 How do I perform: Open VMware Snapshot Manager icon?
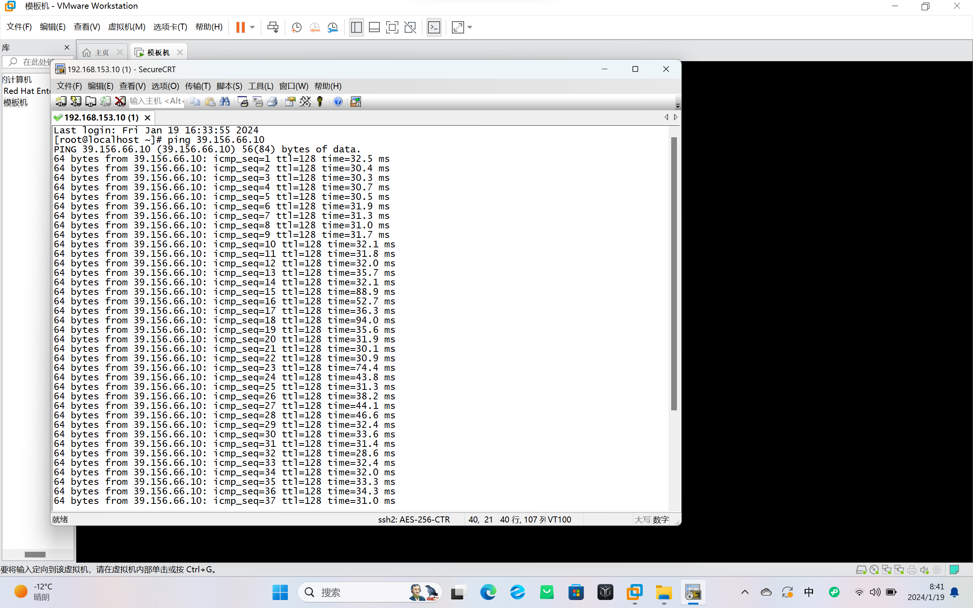pos(333,27)
